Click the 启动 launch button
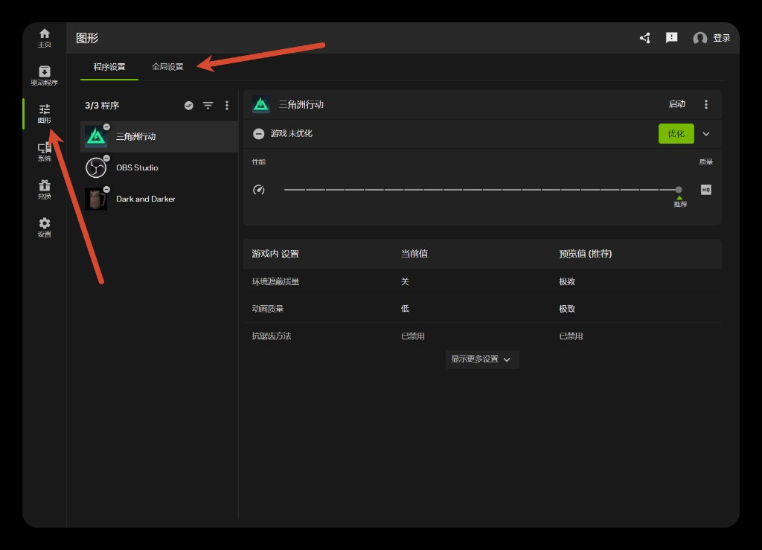762x550 pixels. pyautogui.click(x=677, y=104)
